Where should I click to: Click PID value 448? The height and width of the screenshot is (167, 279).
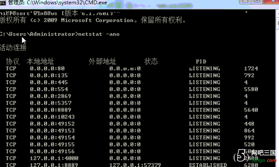coord(249,124)
